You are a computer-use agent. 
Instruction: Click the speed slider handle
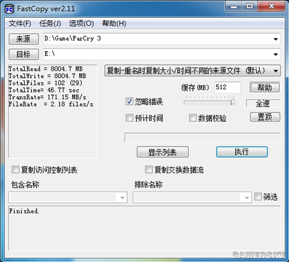(x=233, y=102)
